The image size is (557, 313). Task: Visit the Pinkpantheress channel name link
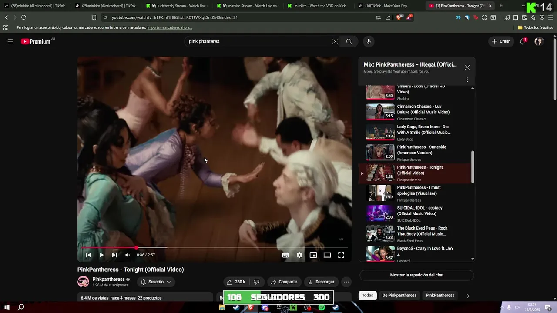tap(108, 279)
